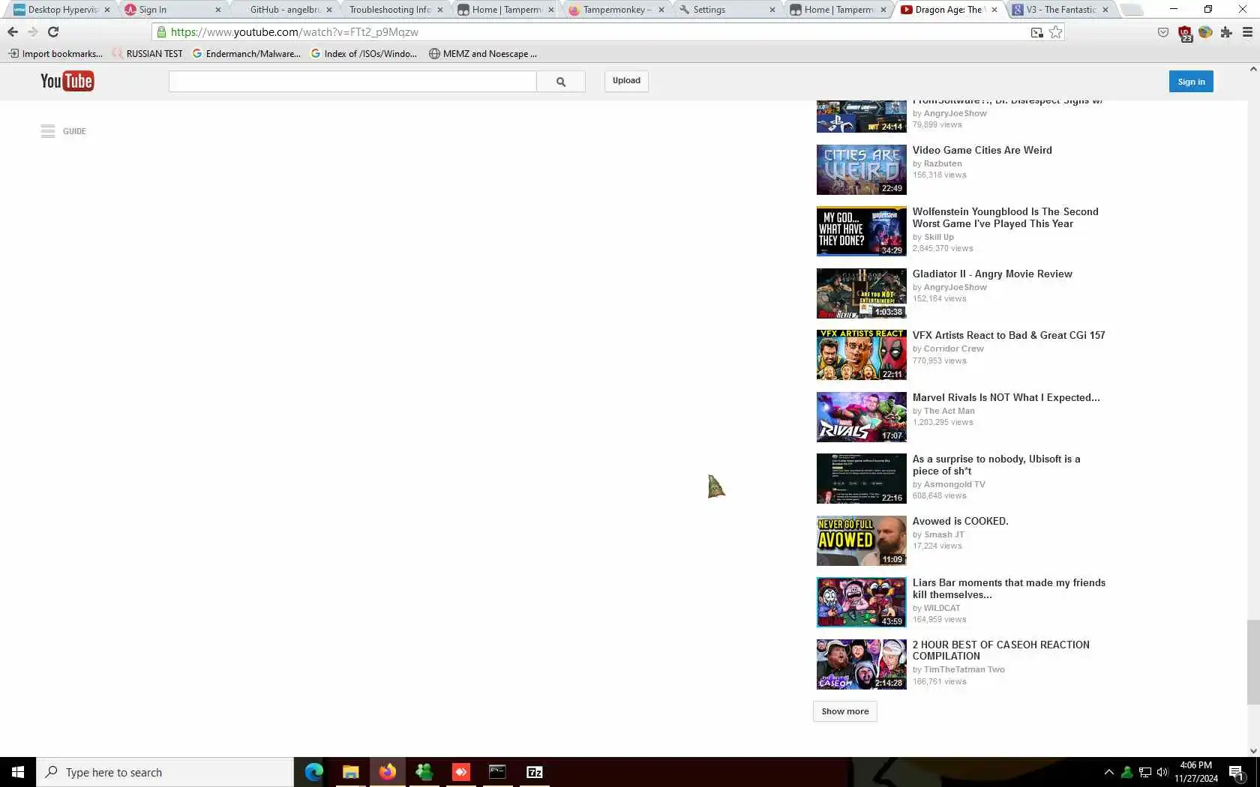
Task: Click Show more below the video list
Action: 845,711
